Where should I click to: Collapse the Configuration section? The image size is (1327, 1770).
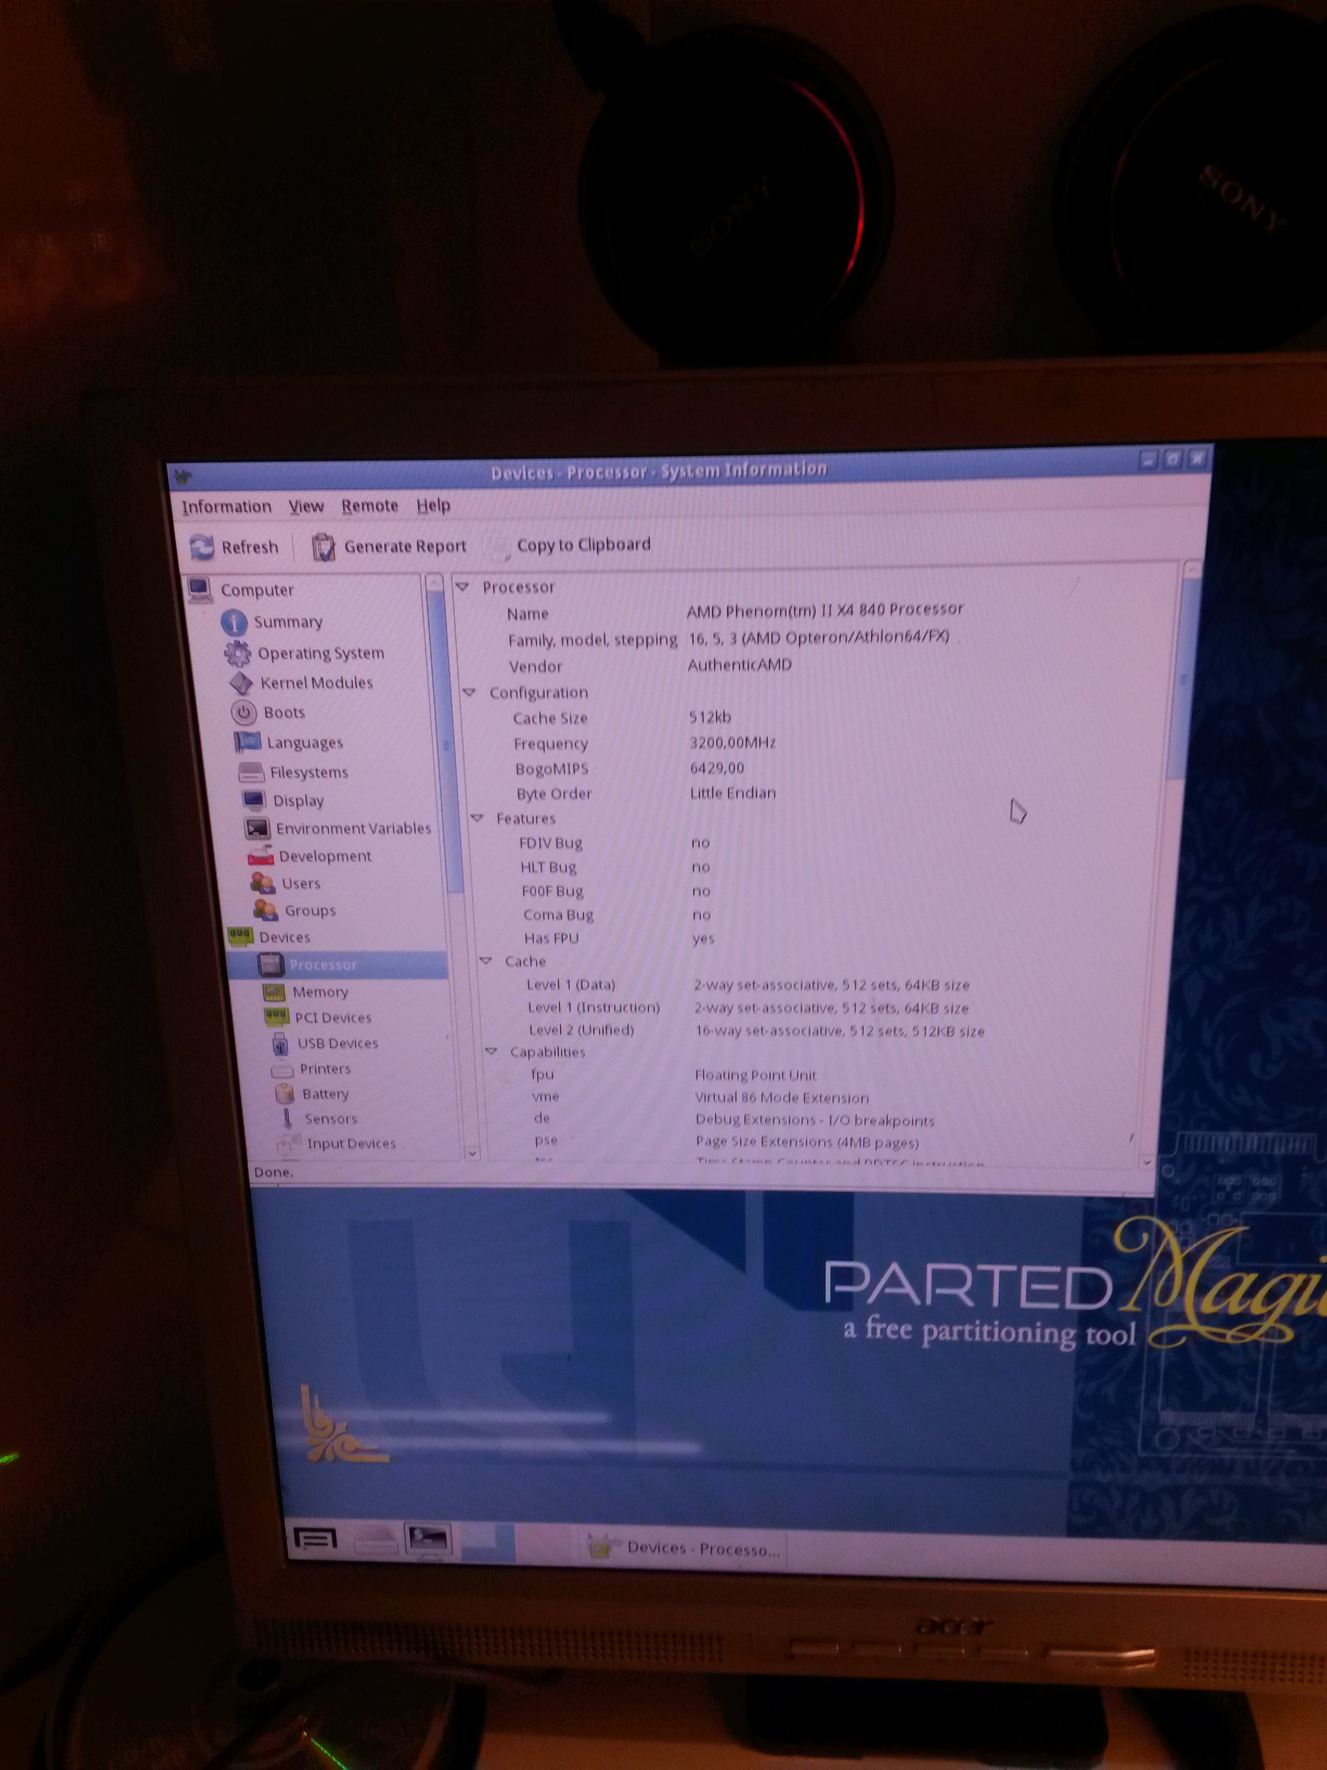coord(469,692)
